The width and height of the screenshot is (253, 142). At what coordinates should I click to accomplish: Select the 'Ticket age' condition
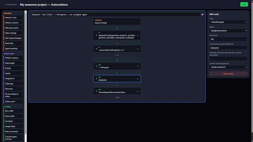click(x=13, y=84)
